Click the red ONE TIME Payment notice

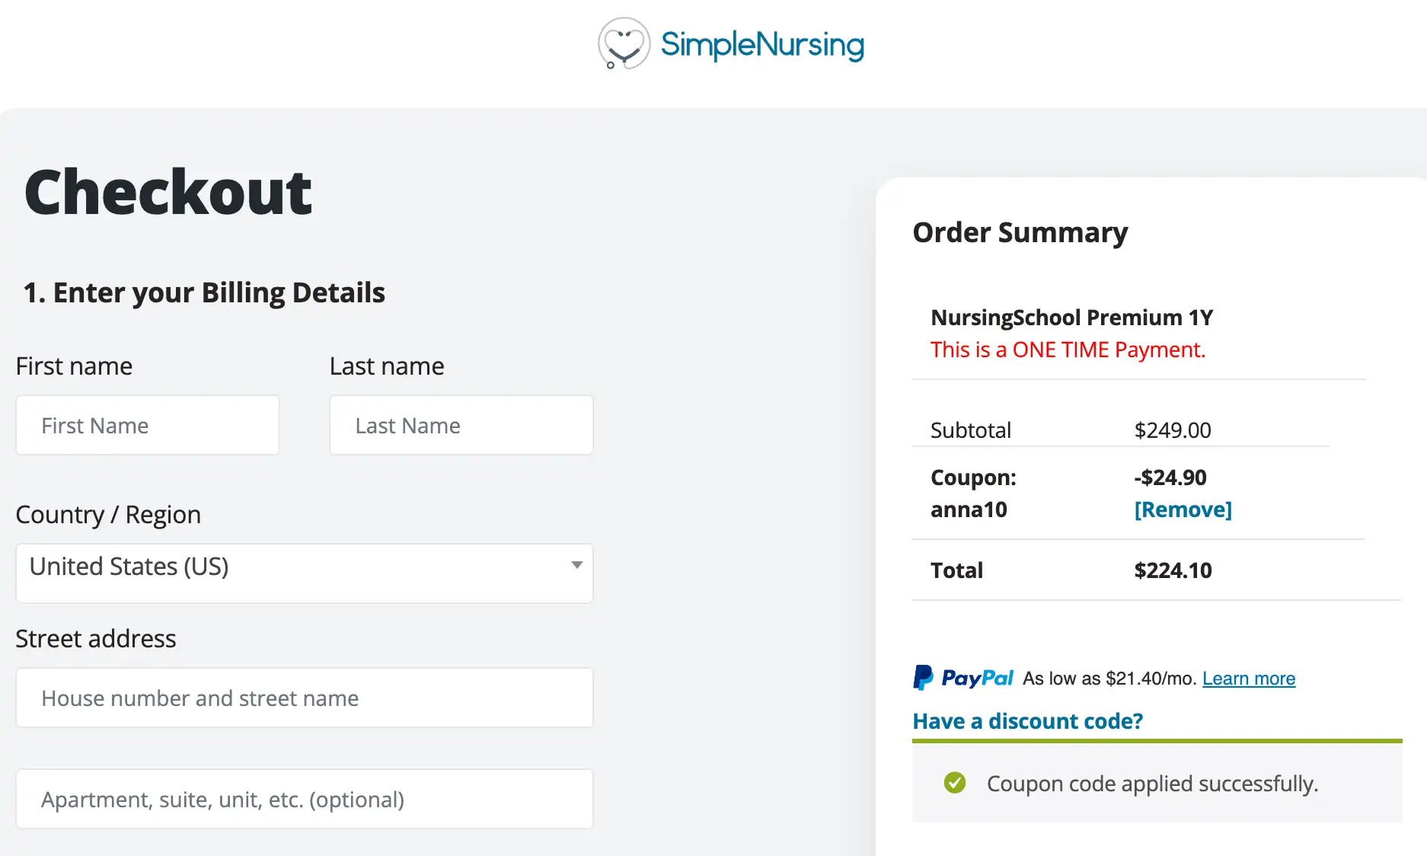[1068, 350]
